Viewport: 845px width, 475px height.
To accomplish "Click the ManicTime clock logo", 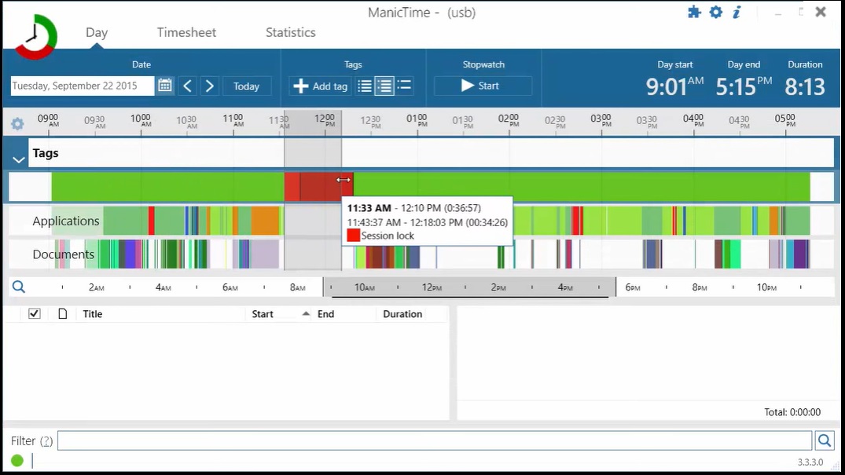I will (35, 37).
